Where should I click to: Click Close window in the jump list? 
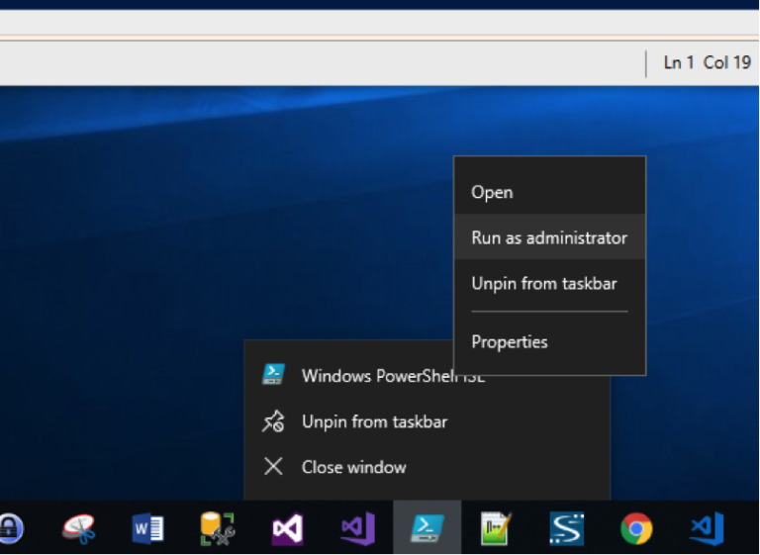pyautogui.click(x=353, y=467)
